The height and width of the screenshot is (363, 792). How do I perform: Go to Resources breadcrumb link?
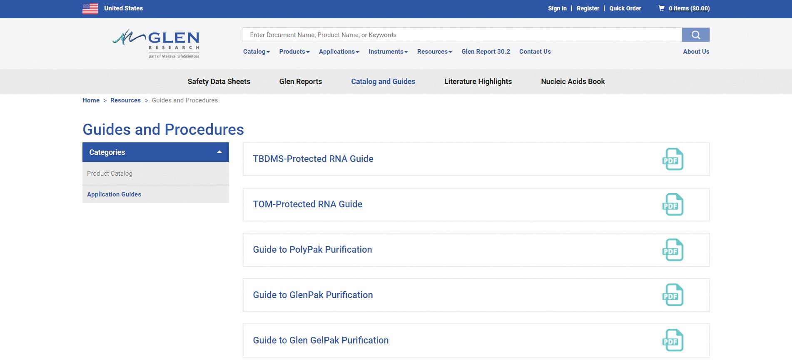click(x=125, y=100)
